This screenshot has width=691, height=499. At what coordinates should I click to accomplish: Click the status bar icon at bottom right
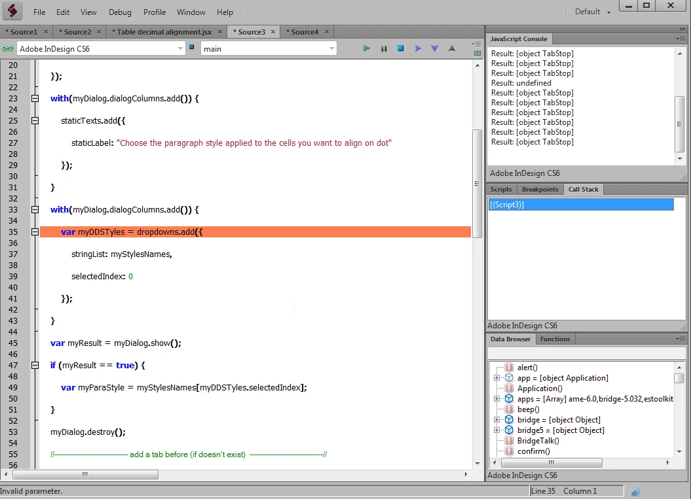click(636, 492)
